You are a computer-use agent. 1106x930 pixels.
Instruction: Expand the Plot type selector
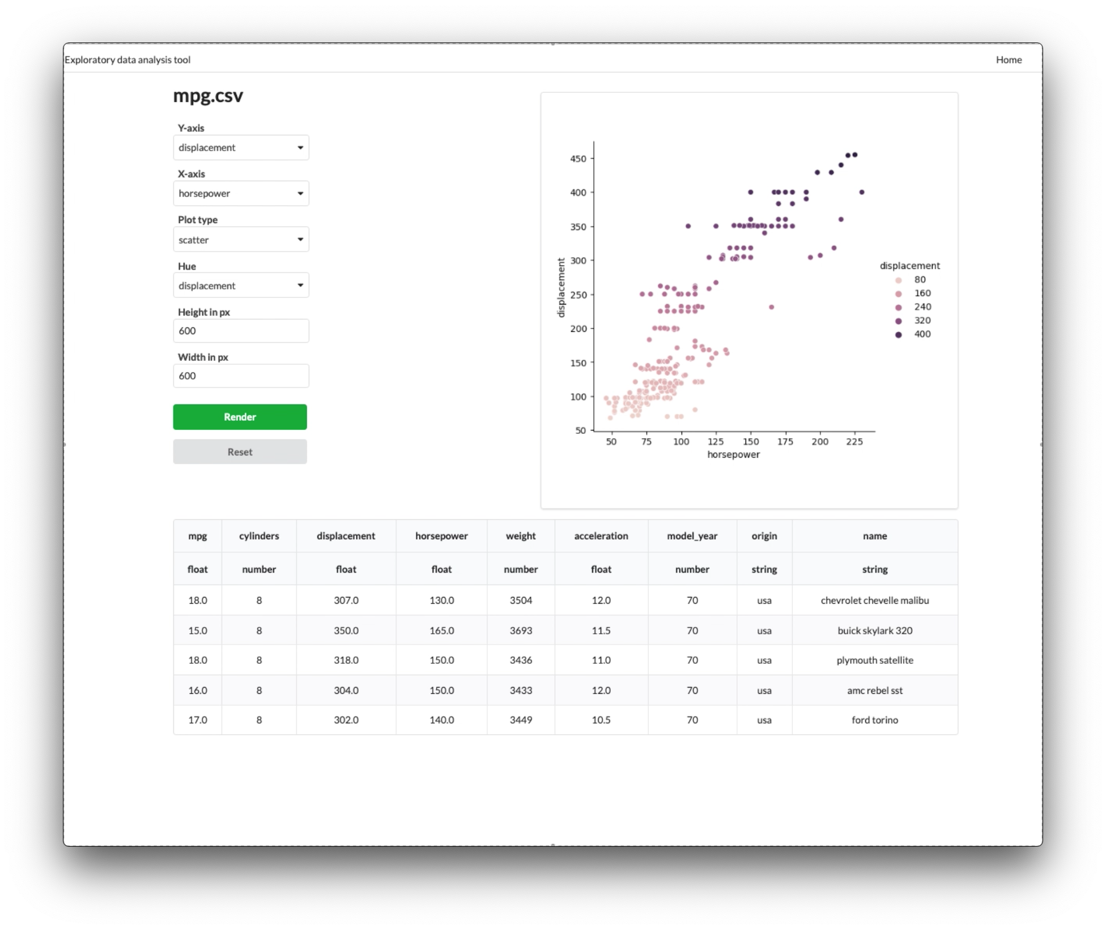(299, 239)
